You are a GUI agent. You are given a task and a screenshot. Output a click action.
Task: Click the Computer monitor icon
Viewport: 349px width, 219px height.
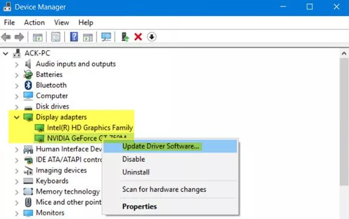28,96
